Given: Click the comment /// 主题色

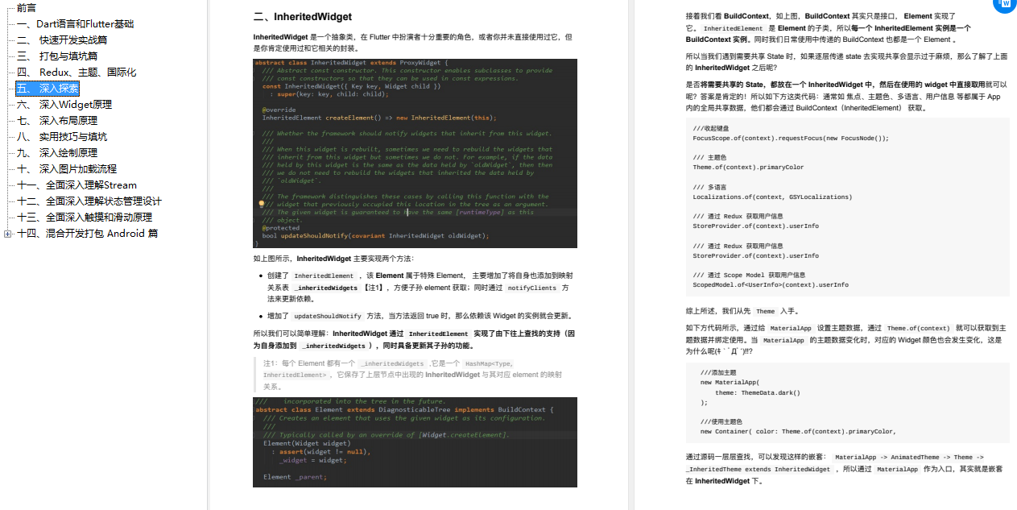Looking at the screenshot, I should pyautogui.click(x=709, y=157).
